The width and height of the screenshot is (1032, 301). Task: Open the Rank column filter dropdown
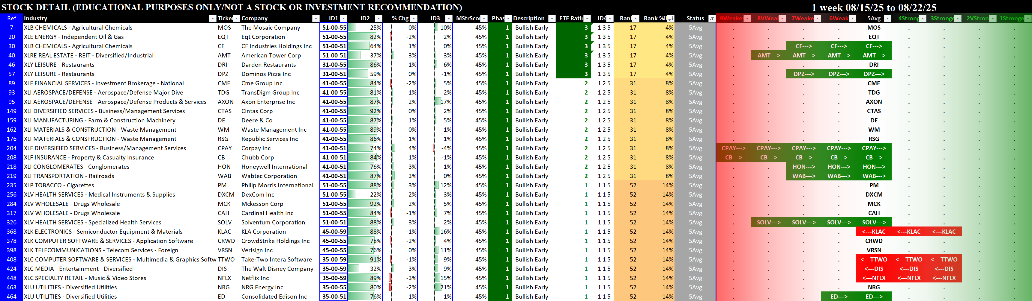[636, 18]
